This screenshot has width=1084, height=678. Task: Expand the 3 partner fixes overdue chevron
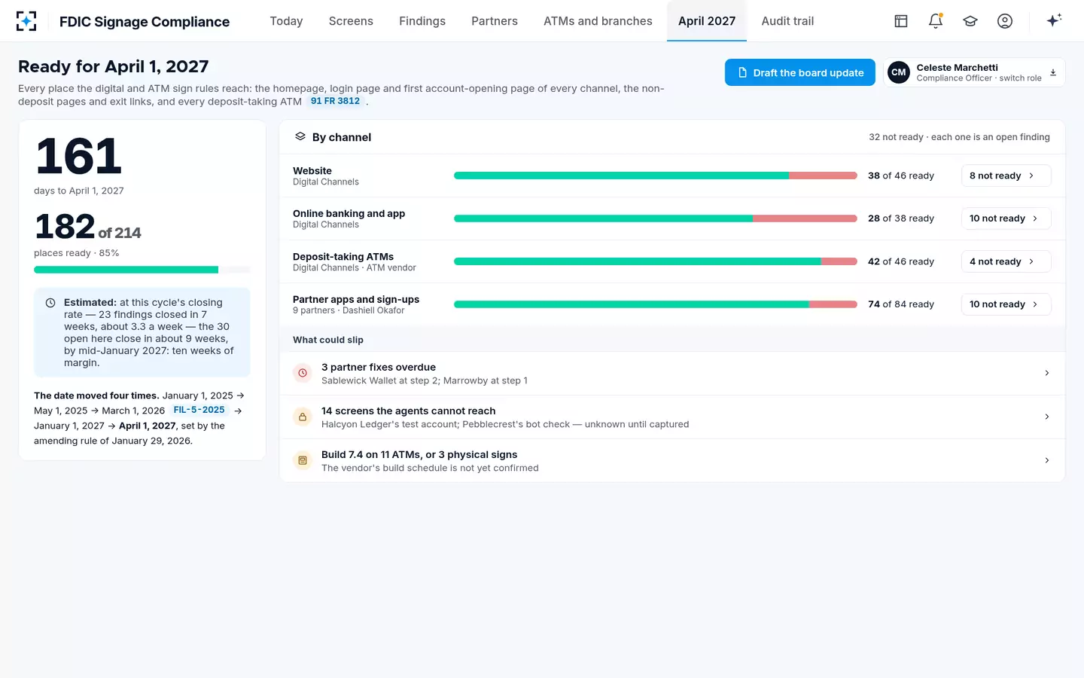click(x=1047, y=373)
